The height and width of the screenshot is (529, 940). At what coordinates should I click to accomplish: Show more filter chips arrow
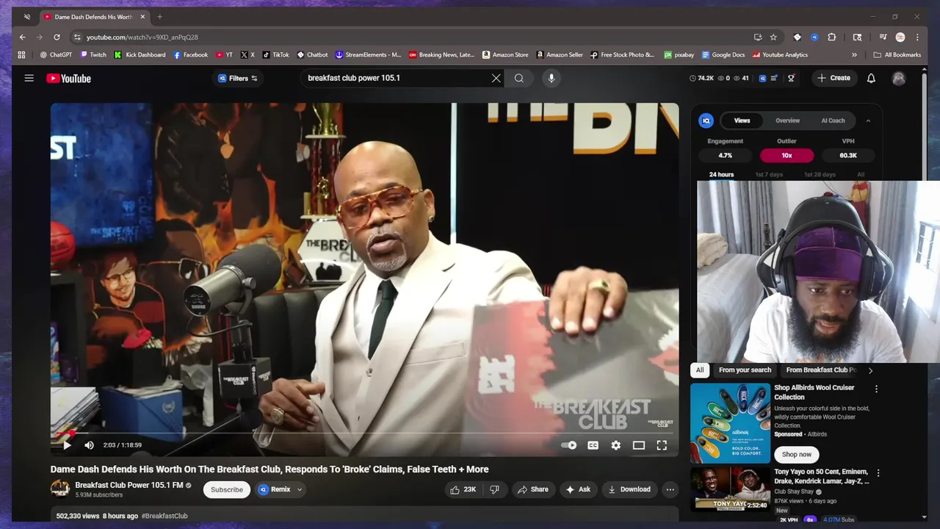(x=870, y=370)
